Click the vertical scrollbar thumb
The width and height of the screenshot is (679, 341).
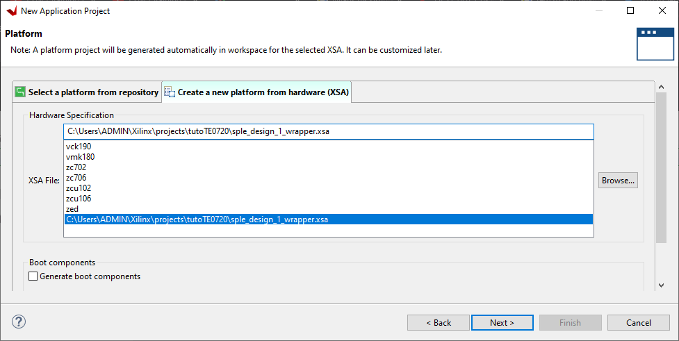click(x=661, y=167)
